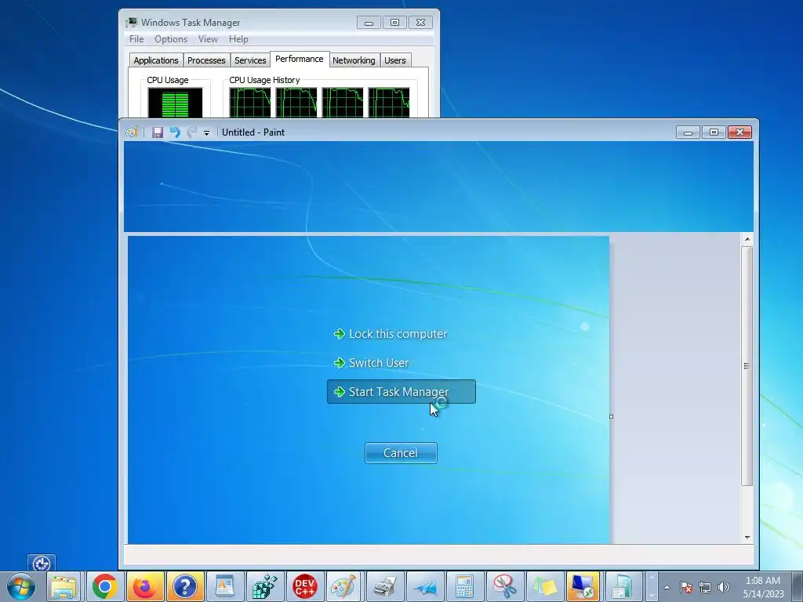Screen dimensions: 803x602
Task: Minimize the Paint window
Action: click(x=688, y=132)
